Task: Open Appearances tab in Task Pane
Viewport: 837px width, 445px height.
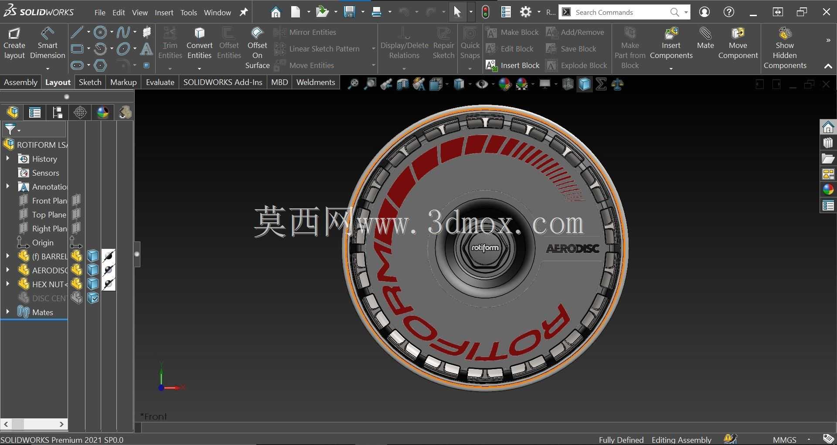Action: [828, 190]
